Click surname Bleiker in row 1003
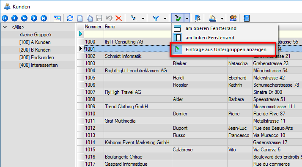The image size is (302, 167). point(180,63)
